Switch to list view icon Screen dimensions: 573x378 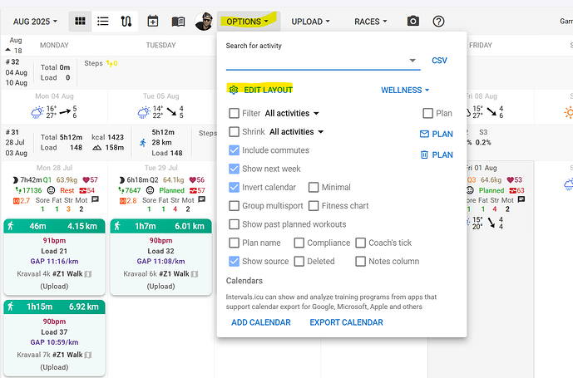pos(102,21)
